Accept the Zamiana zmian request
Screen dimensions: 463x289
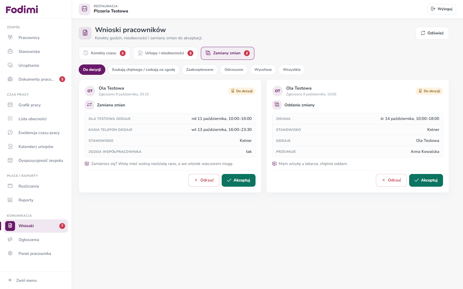click(x=238, y=180)
